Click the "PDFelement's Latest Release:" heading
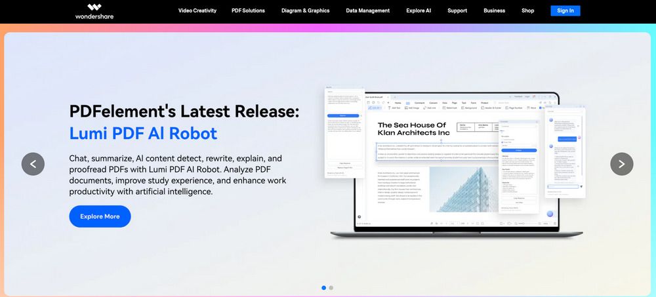656x297 pixels. [184, 111]
